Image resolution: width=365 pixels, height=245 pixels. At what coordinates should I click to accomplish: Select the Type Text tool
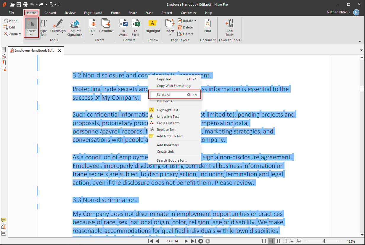(x=44, y=28)
